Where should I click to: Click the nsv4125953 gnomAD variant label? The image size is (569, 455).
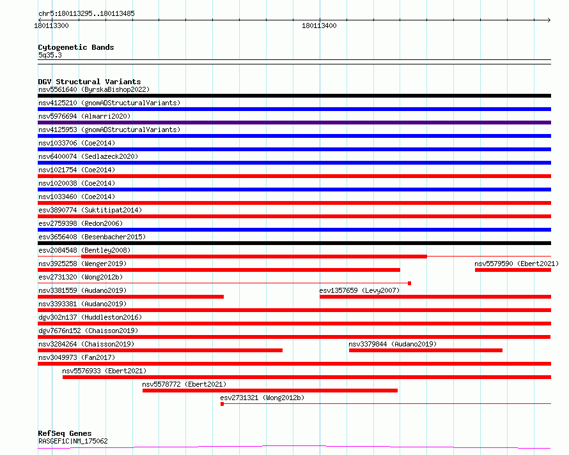pyautogui.click(x=109, y=130)
